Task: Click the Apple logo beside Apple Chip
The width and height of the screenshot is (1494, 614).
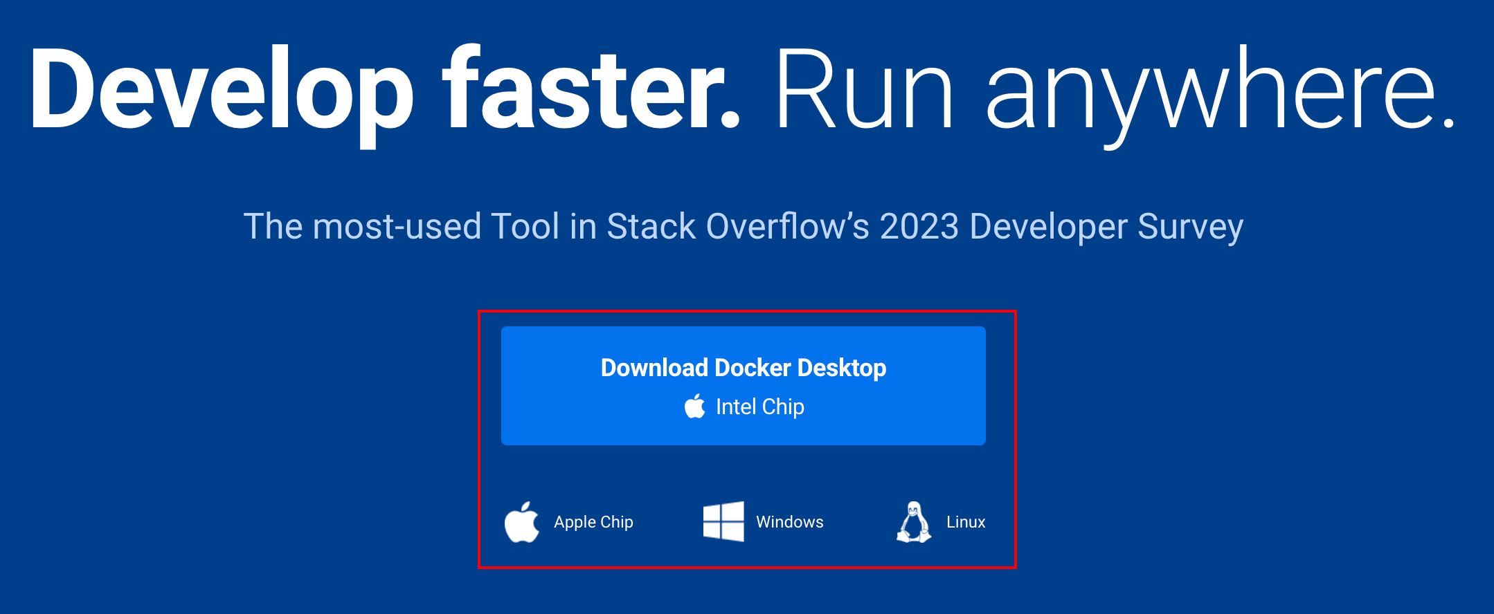Action: [522, 522]
